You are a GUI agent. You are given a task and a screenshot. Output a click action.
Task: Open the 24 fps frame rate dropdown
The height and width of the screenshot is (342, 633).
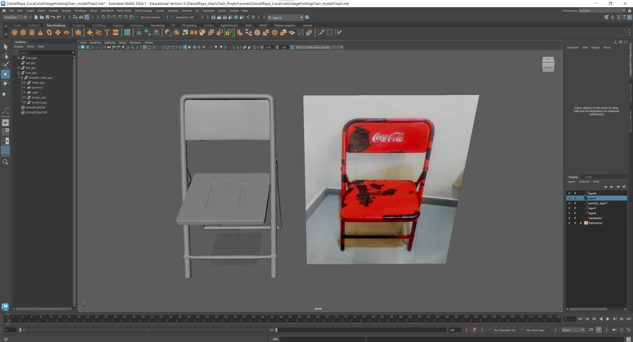[573, 330]
